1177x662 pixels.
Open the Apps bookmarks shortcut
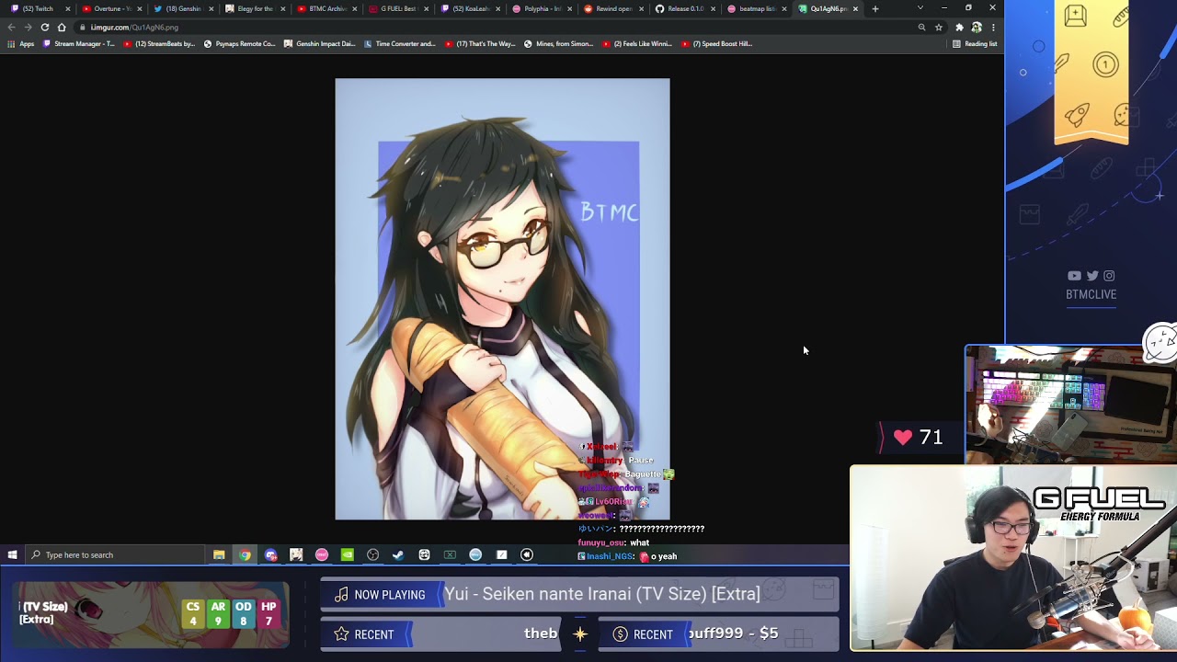coord(21,44)
